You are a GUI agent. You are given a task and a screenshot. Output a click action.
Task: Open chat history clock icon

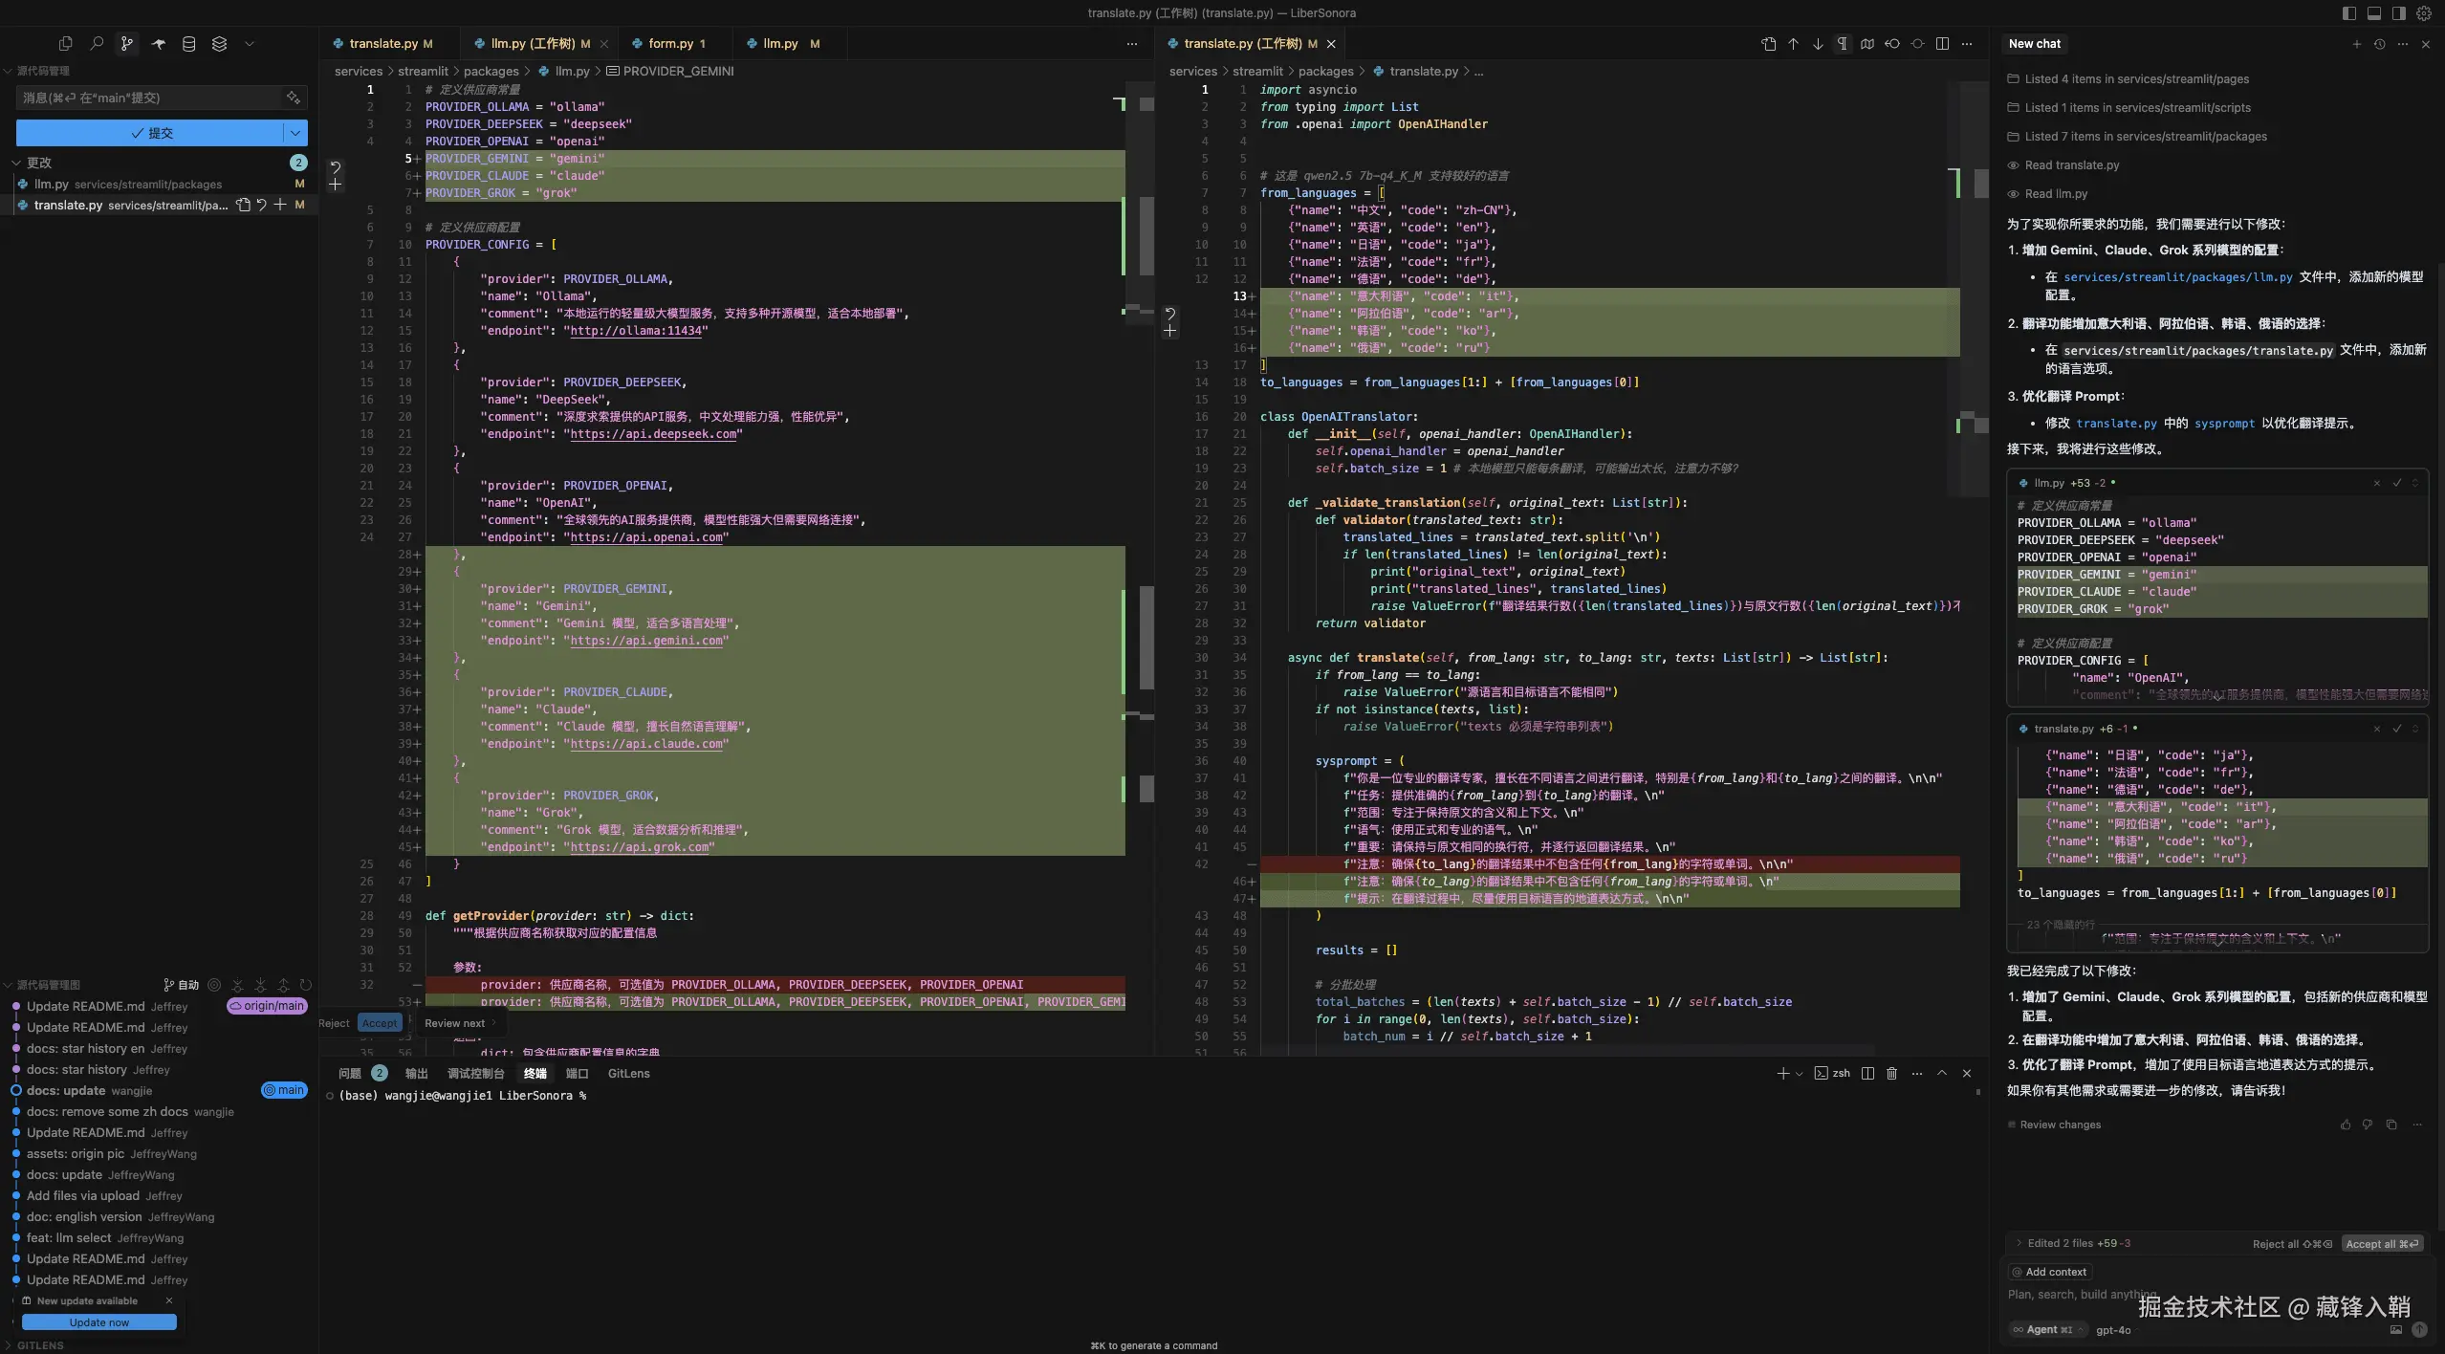tap(2380, 44)
